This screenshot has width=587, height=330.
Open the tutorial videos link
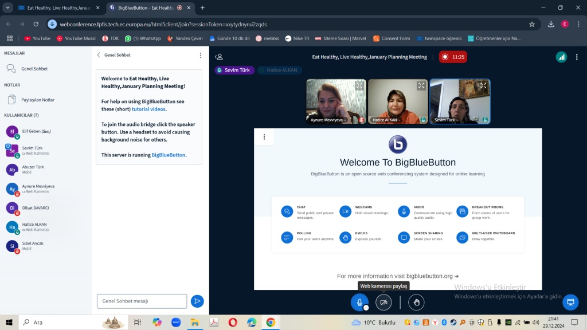(148, 109)
